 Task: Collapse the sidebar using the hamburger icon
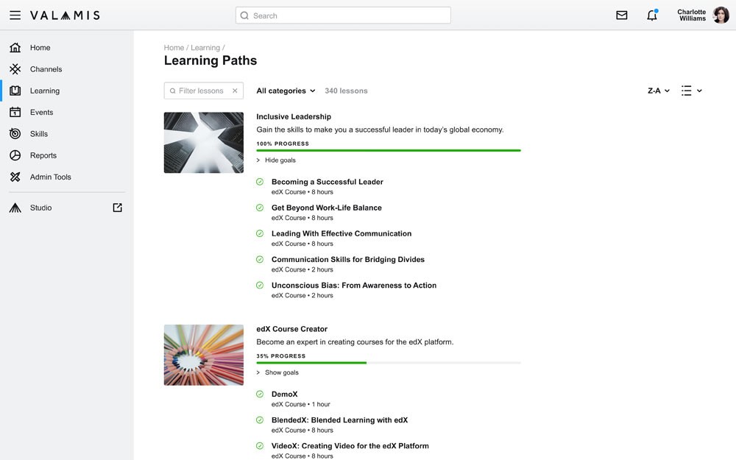click(x=15, y=14)
